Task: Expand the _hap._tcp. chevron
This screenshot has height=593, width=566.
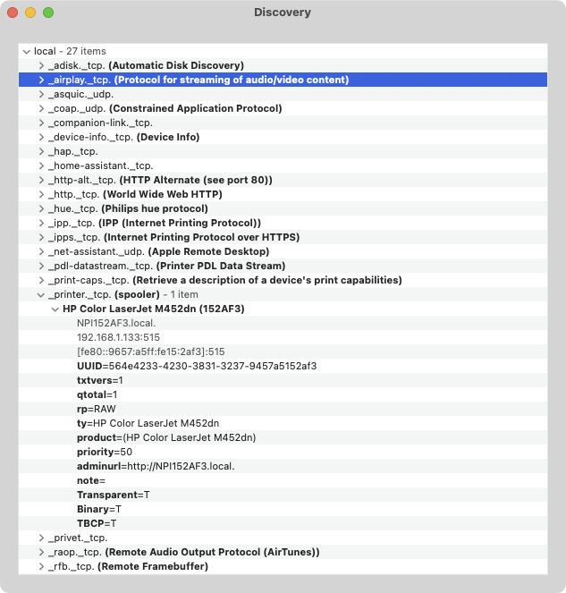Action: point(41,151)
